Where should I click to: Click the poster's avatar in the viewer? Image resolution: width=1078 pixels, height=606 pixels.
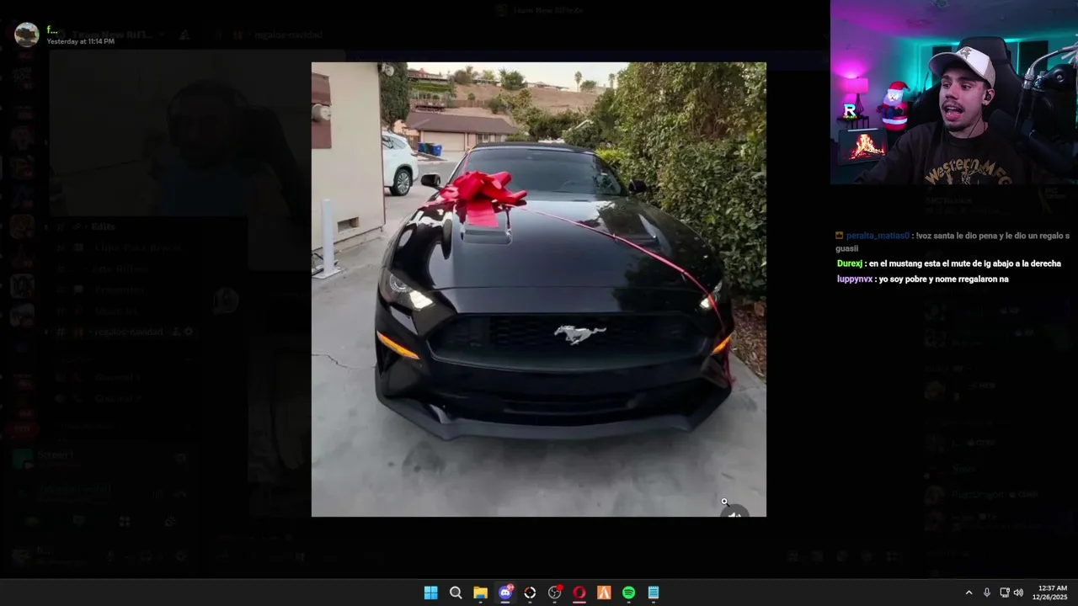click(x=27, y=35)
